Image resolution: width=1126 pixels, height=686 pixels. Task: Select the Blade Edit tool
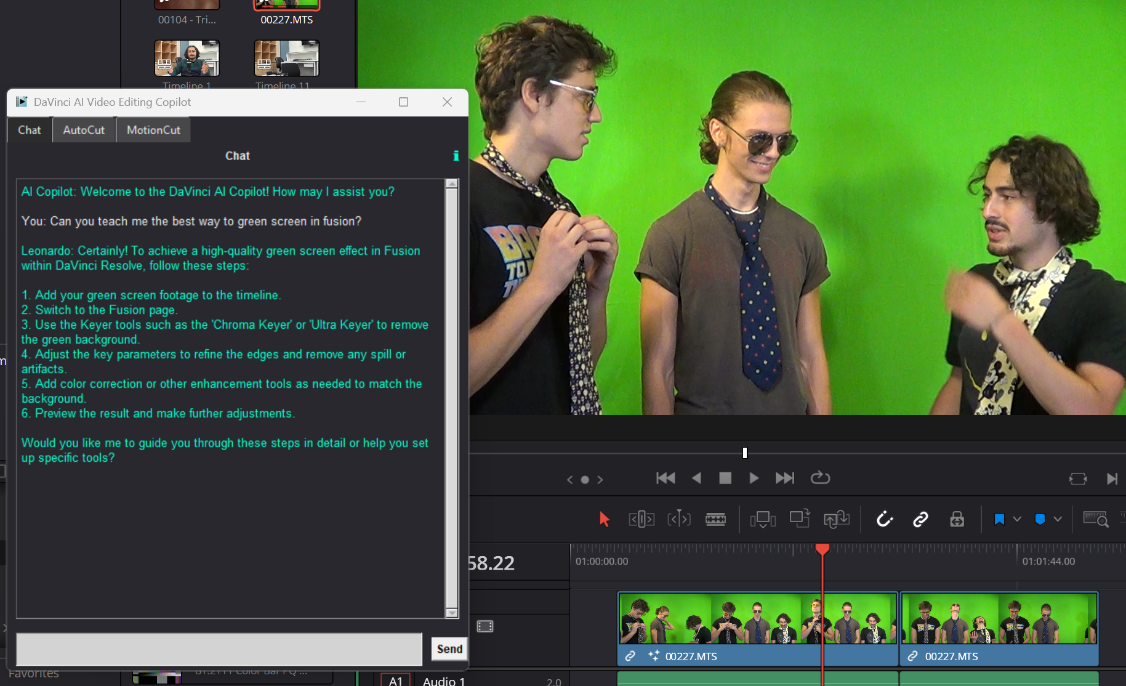[715, 519]
